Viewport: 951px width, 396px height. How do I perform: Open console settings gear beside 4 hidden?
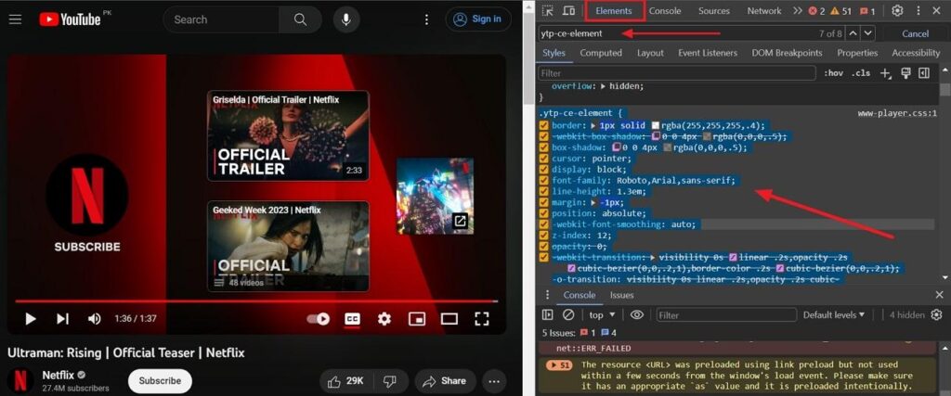pyautogui.click(x=936, y=315)
